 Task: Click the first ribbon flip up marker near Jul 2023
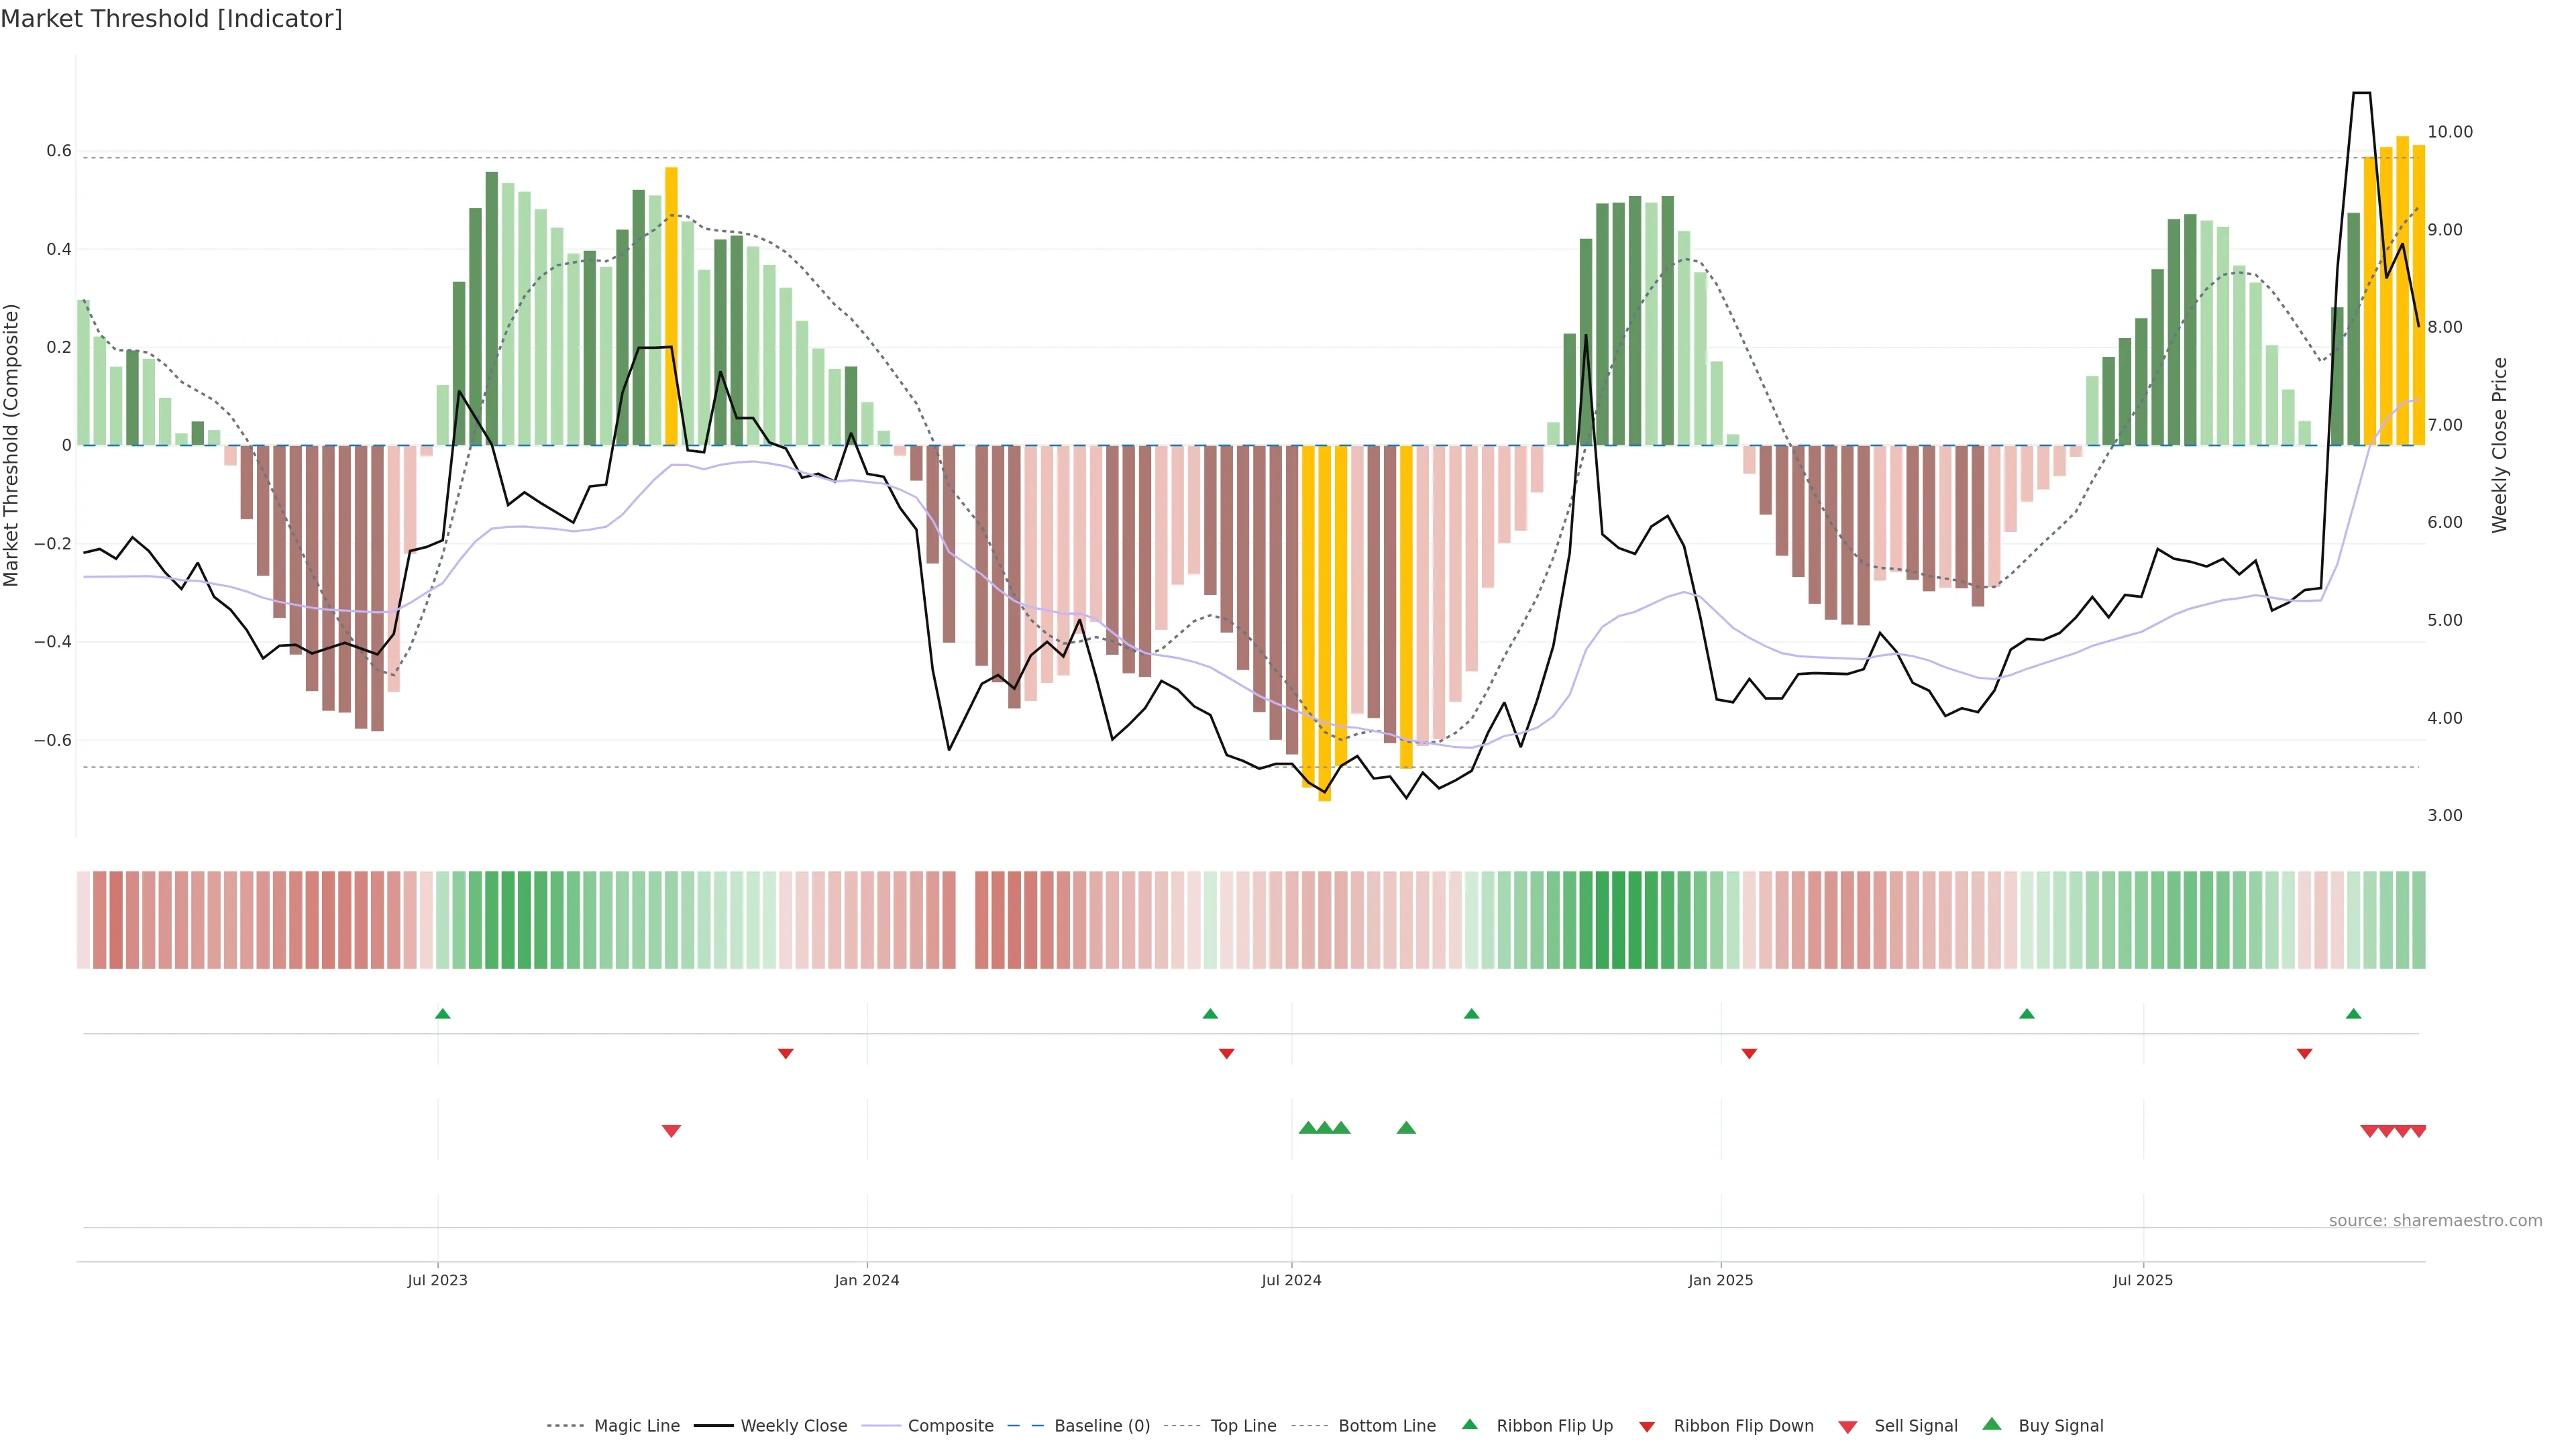tap(443, 1014)
